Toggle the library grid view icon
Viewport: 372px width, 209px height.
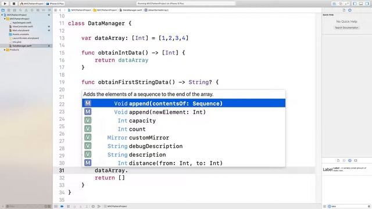click(x=324, y=207)
